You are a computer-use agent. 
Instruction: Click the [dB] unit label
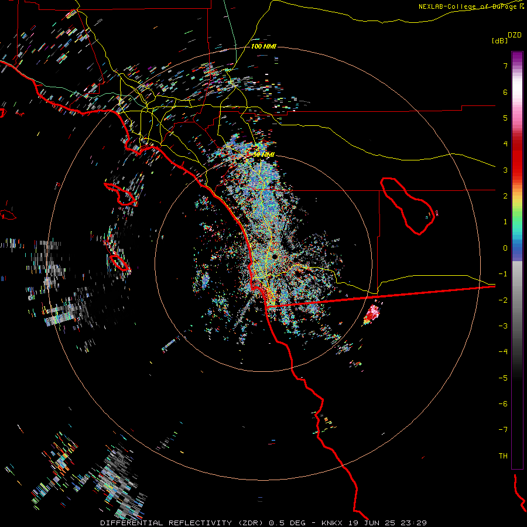click(499, 40)
